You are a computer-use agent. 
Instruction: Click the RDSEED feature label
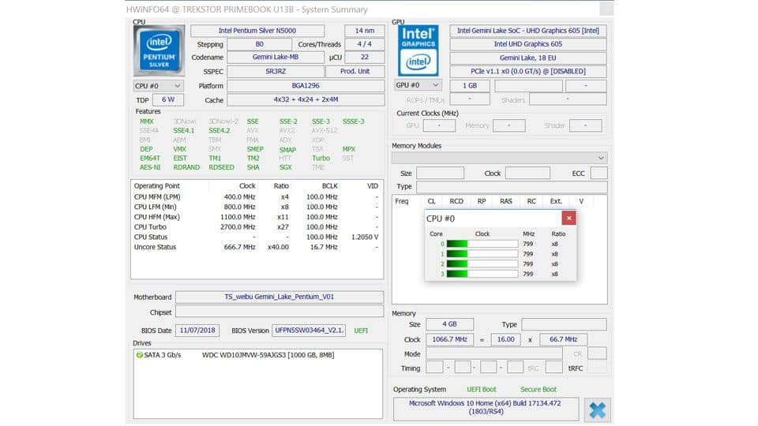point(221,167)
